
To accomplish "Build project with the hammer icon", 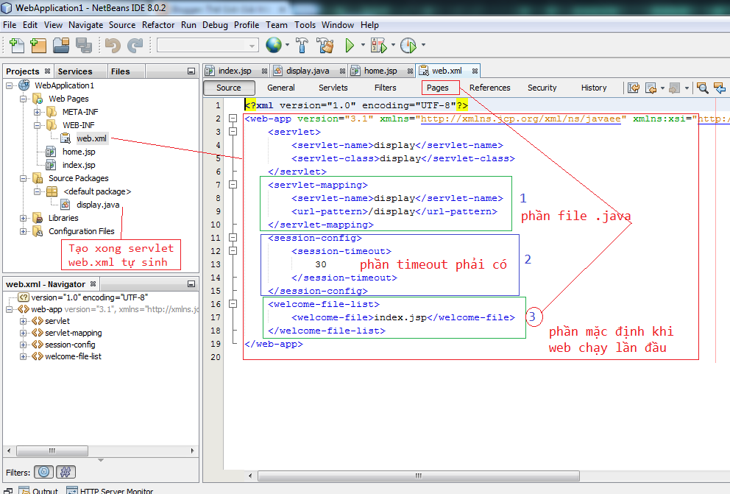I will click(302, 45).
